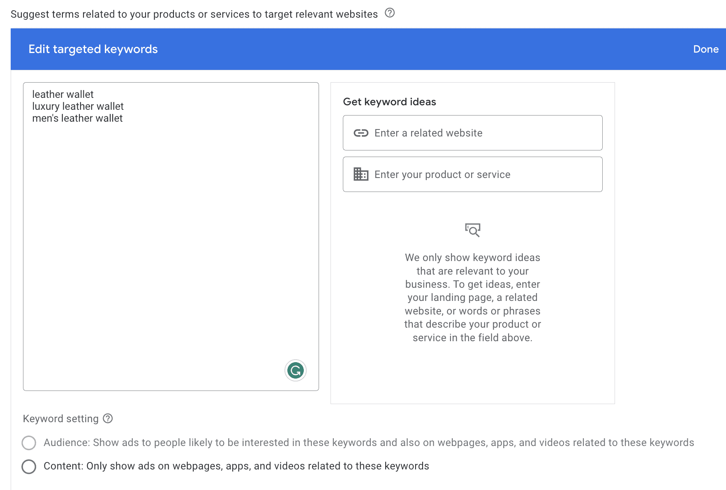Select the Content keyword setting radio button

tap(29, 467)
